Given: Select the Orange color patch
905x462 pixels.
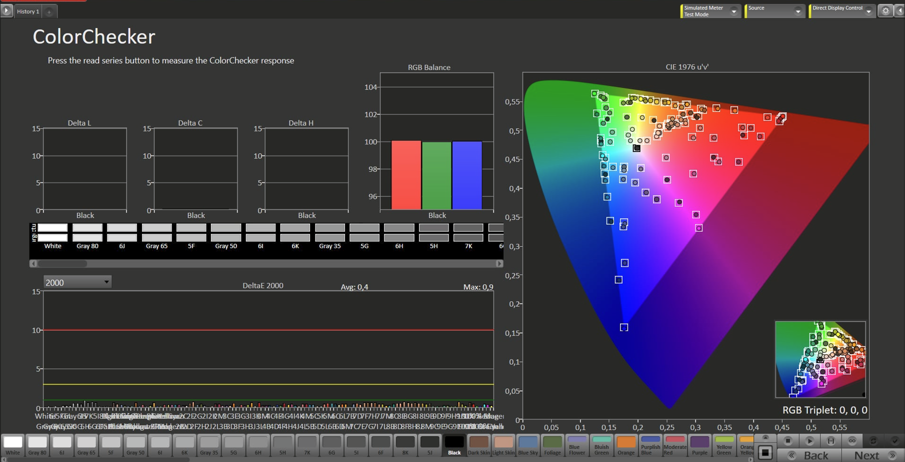Looking at the screenshot, I should (x=625, y=445).
